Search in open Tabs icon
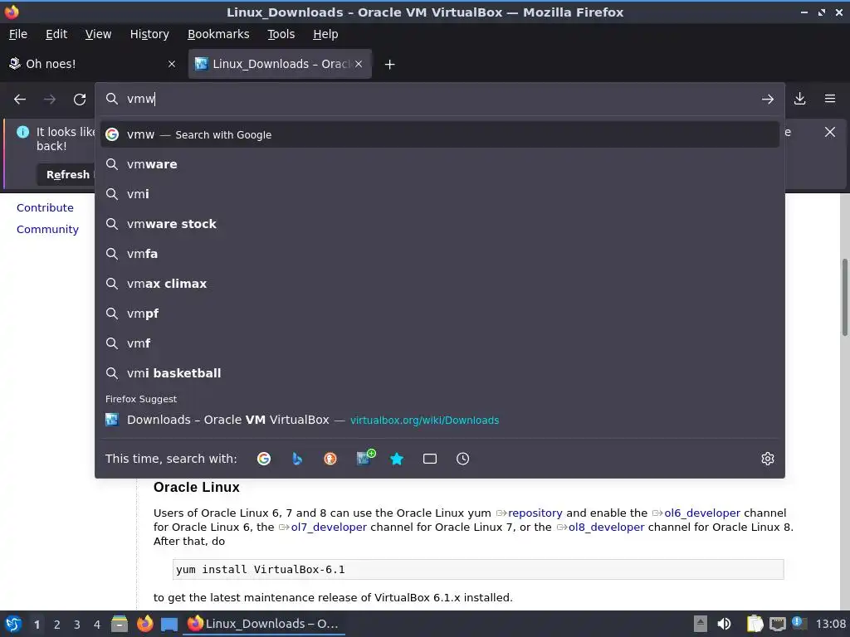Screen dimensions: 850x637 click(x=430, y=459)
